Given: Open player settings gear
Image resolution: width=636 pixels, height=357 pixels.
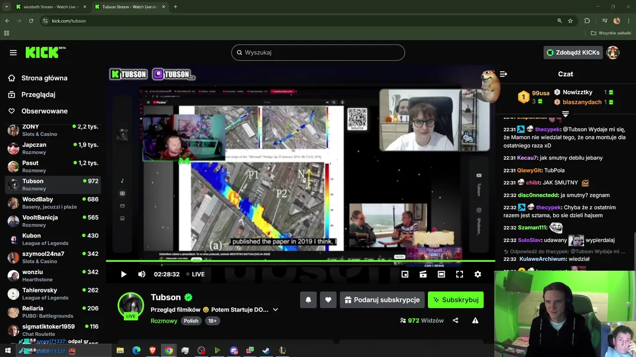Looking at the screenshot, I should [477, 274].
